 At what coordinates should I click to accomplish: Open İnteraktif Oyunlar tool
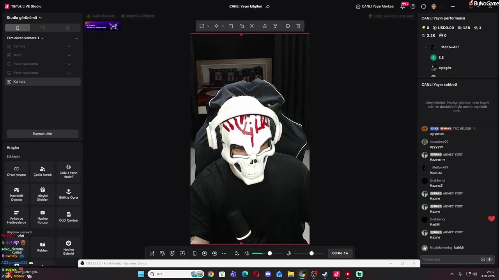16,194
